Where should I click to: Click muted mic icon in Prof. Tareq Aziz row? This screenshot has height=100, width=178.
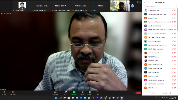(x=173, y=14)
